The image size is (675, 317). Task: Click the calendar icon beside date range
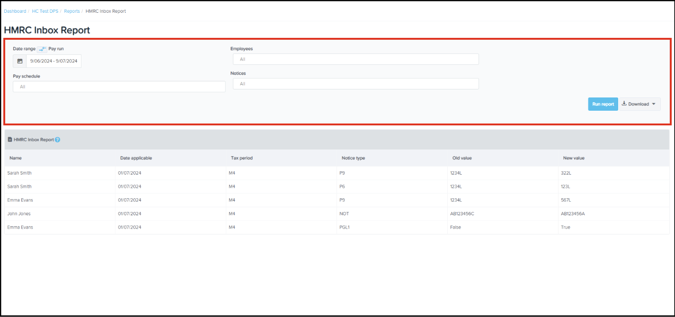coord(20,61)
